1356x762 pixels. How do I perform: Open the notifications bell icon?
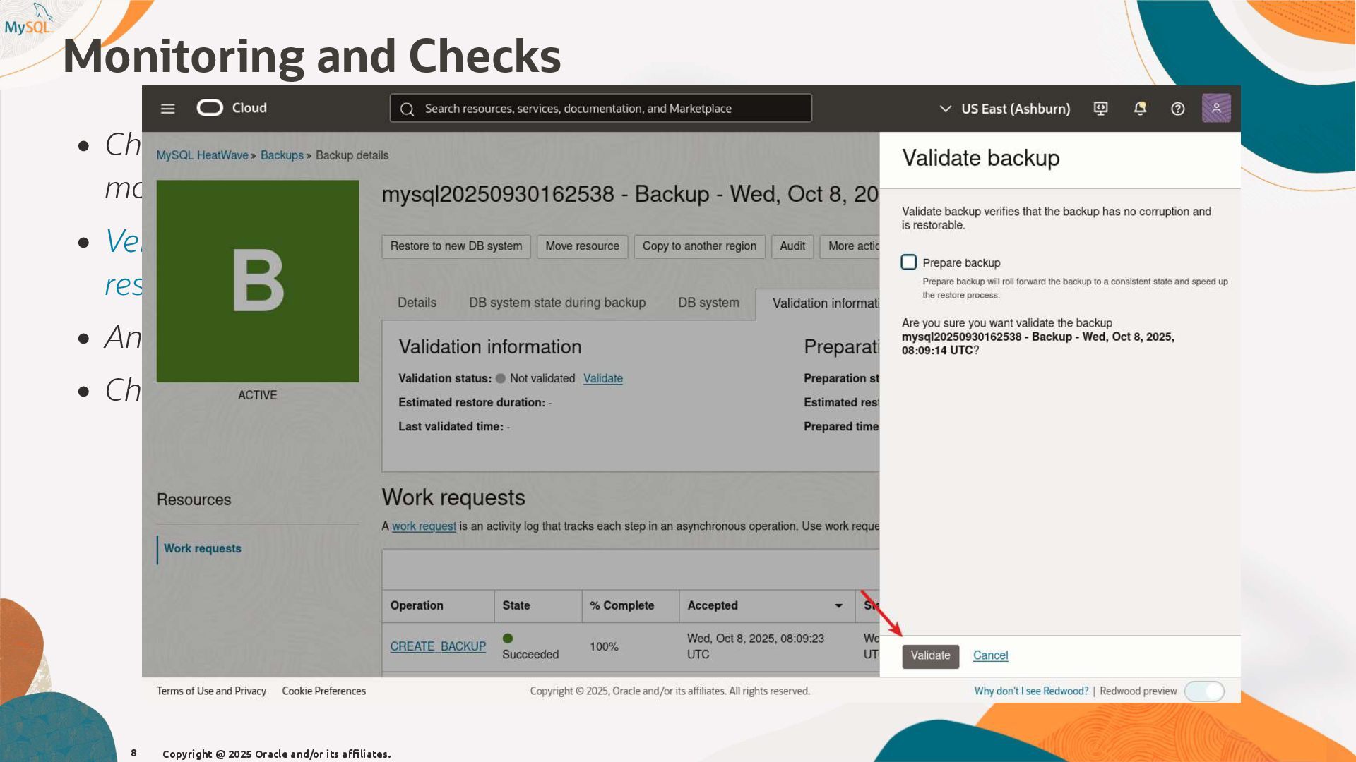click(1139, 109)
